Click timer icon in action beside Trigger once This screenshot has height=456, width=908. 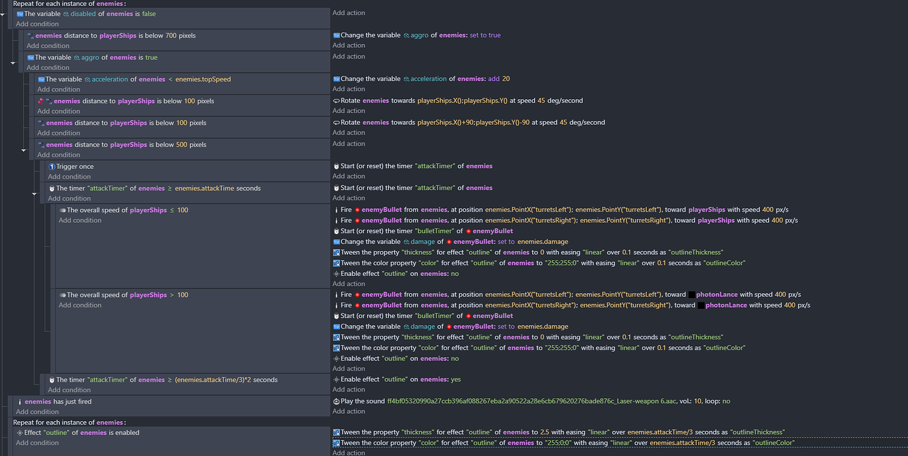click(x=336, y=166)
